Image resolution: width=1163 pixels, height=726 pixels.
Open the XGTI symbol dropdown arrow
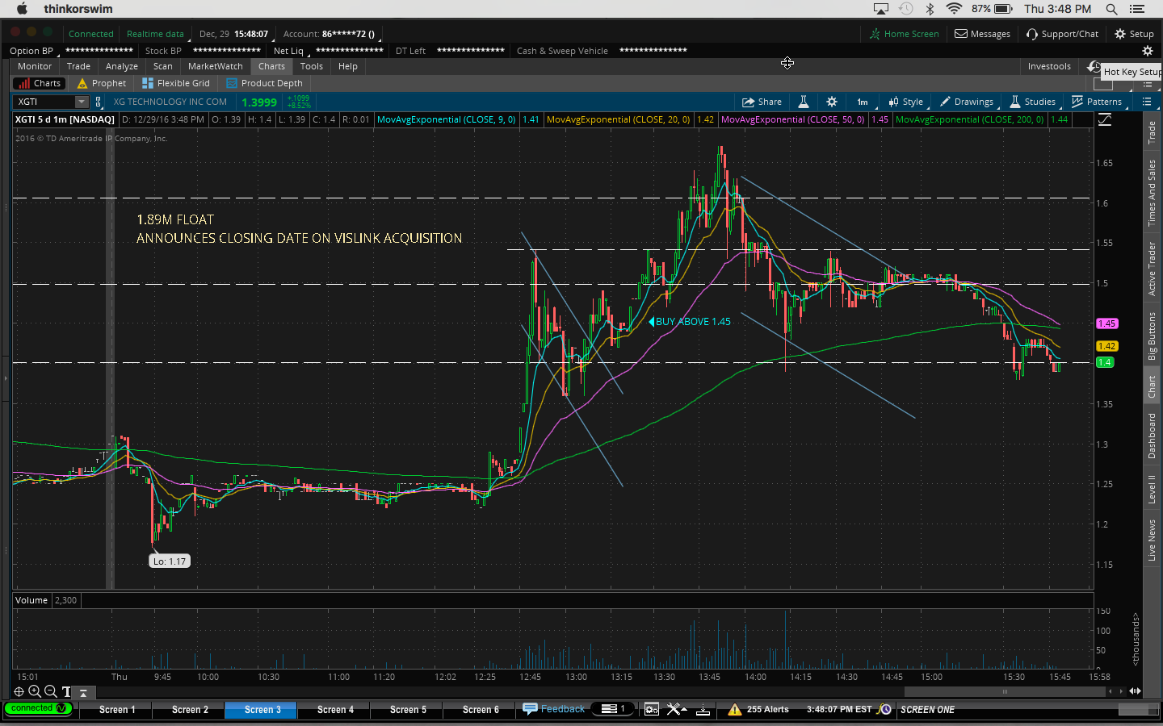click(81, 102)
